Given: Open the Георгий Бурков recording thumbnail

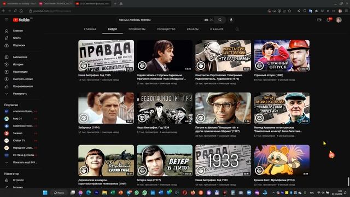Looking at the screenshot, I should pyautogui.click(x=165, y=56).
